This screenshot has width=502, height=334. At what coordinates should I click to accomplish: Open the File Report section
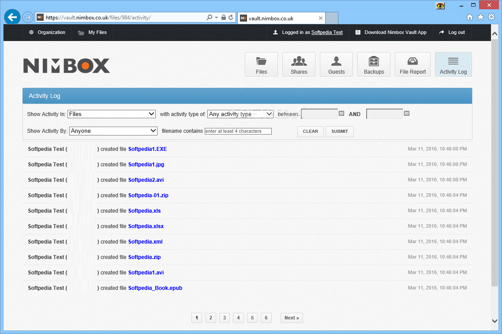pyautogui.click(x=412, y=64)
